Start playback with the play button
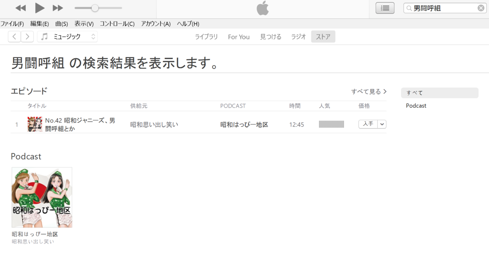 point(40,8)
